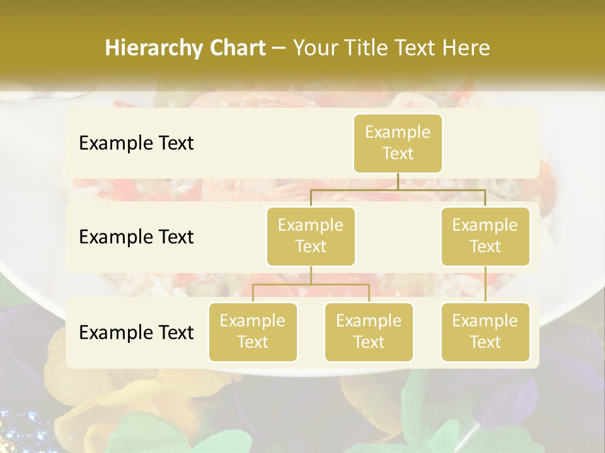Select the middle box in the bottom row
The width and height of the screenshot is (605, 453).
tap(369, 332)
